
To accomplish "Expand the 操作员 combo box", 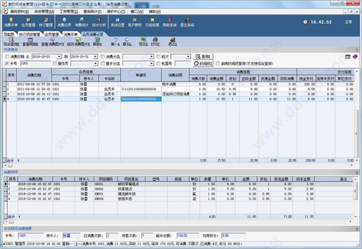I will pos(95,63).
